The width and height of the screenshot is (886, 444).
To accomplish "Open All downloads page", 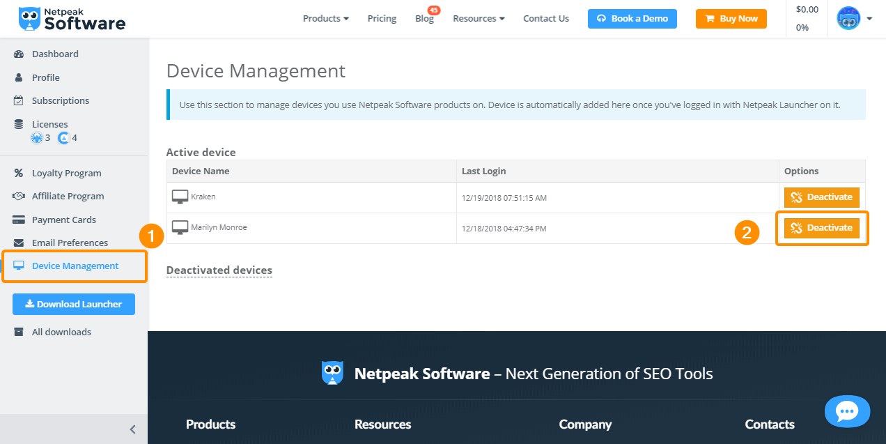I will [x=61, y=332].
